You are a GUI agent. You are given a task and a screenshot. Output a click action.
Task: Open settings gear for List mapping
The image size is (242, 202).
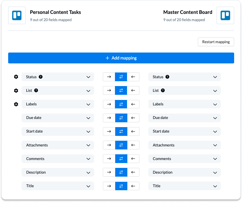coord(16,91)
